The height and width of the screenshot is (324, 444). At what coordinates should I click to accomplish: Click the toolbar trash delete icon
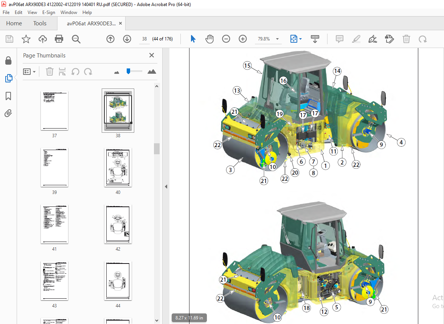(406, 39)
